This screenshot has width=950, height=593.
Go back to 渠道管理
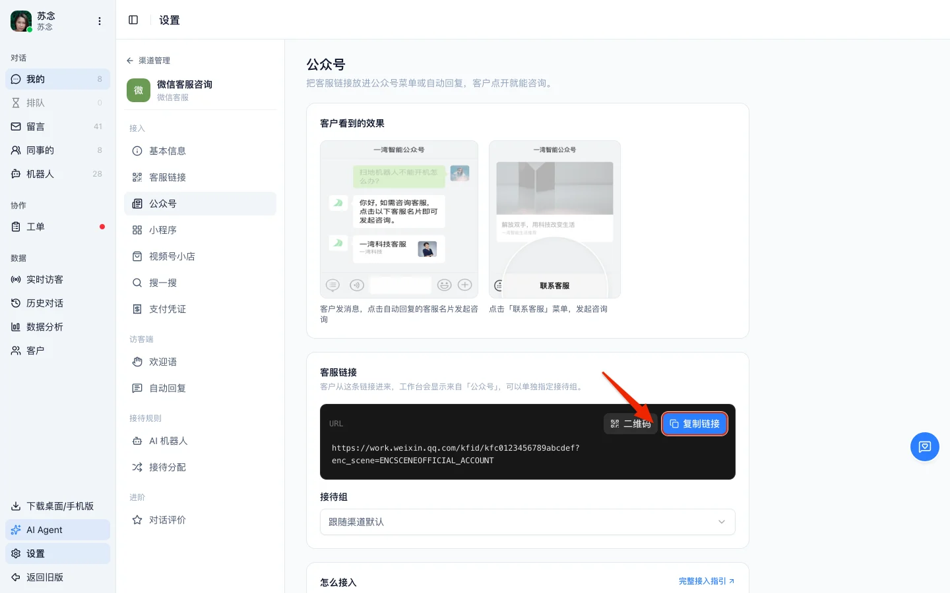pos(148,61)
